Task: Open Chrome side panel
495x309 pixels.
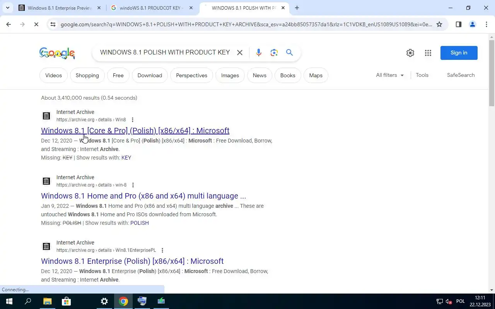Action: pos(459,24)
